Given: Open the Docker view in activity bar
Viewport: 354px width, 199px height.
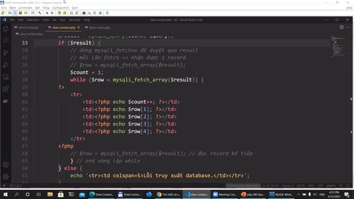Looking at the screenshot, I should point(6,101).
